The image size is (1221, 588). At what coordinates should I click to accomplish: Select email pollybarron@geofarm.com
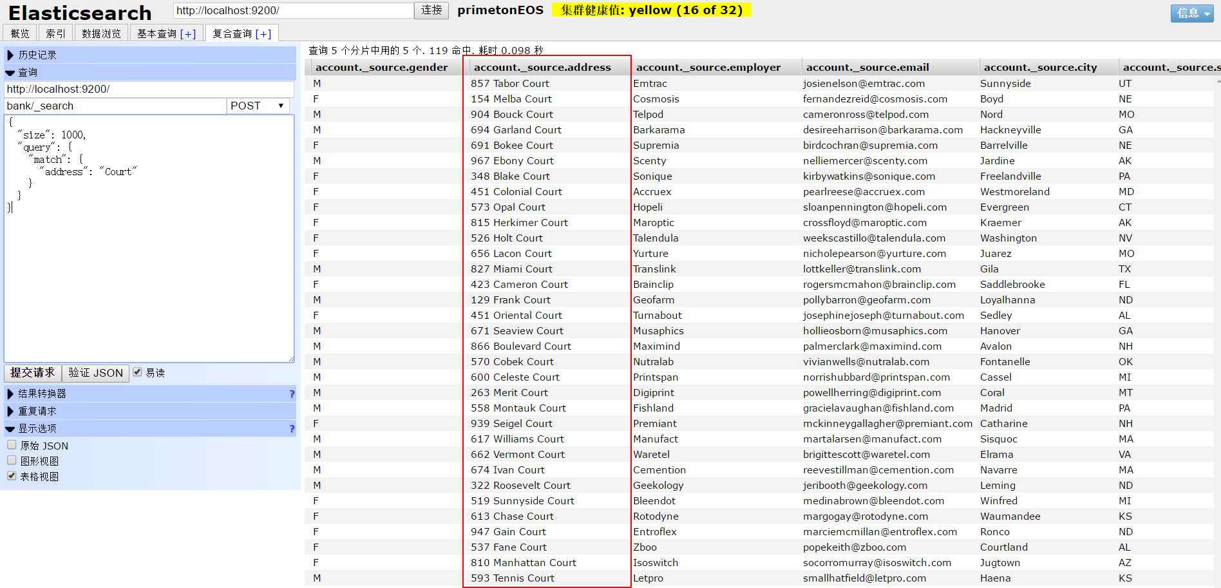(867, 300)
